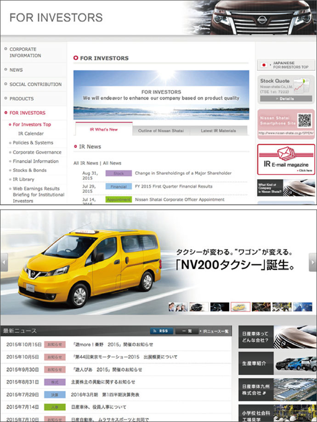Open IRニュース一覧 link
Image resolution: width=317 pixels, height=422 pixels.
[215, 331]
